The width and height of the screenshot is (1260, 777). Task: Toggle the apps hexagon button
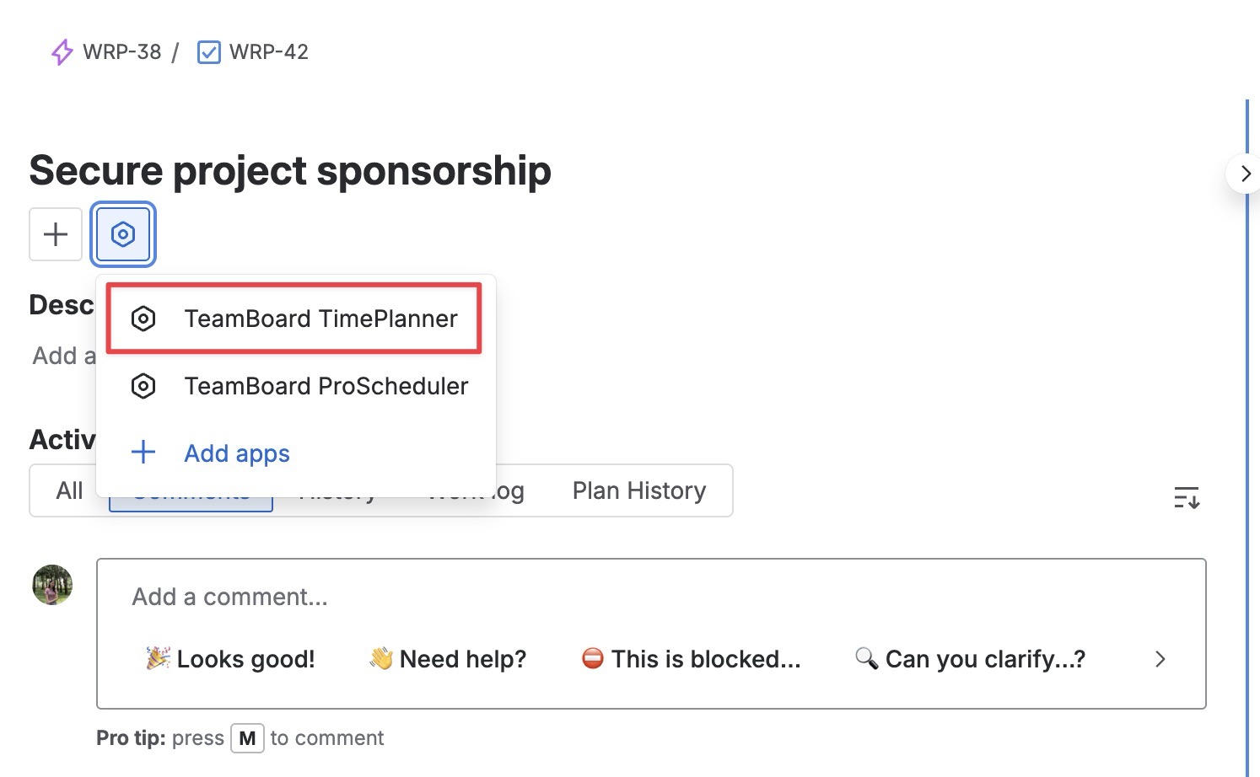(x=123, y=234)
